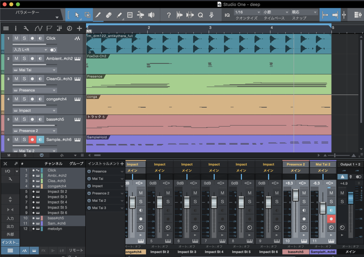Click the metronome icon on Output channel
The width and height of the screenshot is (364, 257).
[x=342, y=177]
